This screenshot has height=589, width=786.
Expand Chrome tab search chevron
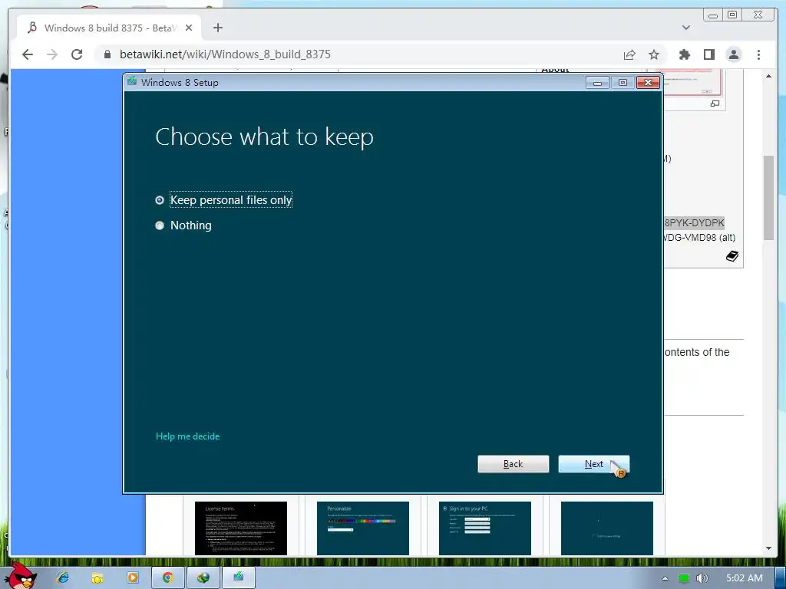point(686,28)
